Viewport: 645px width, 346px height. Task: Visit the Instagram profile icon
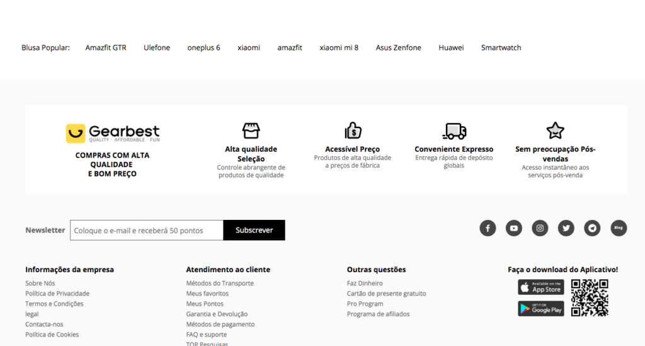pyautogui.click(x=540, y=228)
